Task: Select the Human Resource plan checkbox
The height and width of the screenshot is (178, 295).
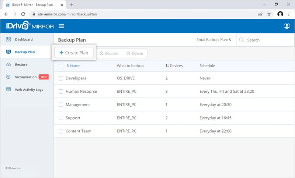Action: pos(61,92)
